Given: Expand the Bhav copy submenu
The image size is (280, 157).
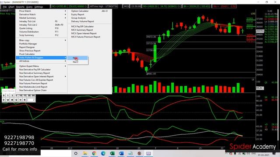Looking at the screenshot, I should 41,41.
